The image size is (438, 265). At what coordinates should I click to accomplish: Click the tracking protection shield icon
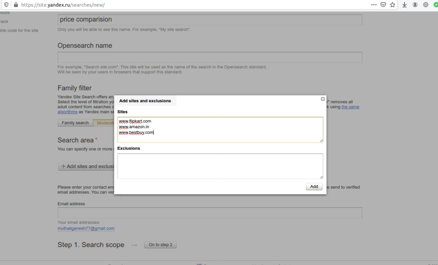point(5,5)
